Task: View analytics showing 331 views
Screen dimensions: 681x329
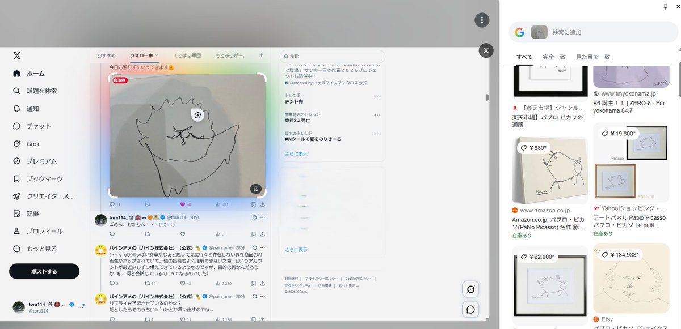Action: (222, 204)
